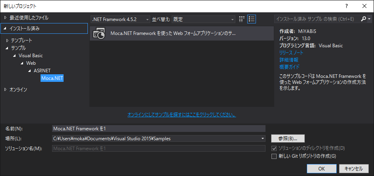Click the search samples online link
This screenshot has width=374, height=176.
click(x=182, y=115)
